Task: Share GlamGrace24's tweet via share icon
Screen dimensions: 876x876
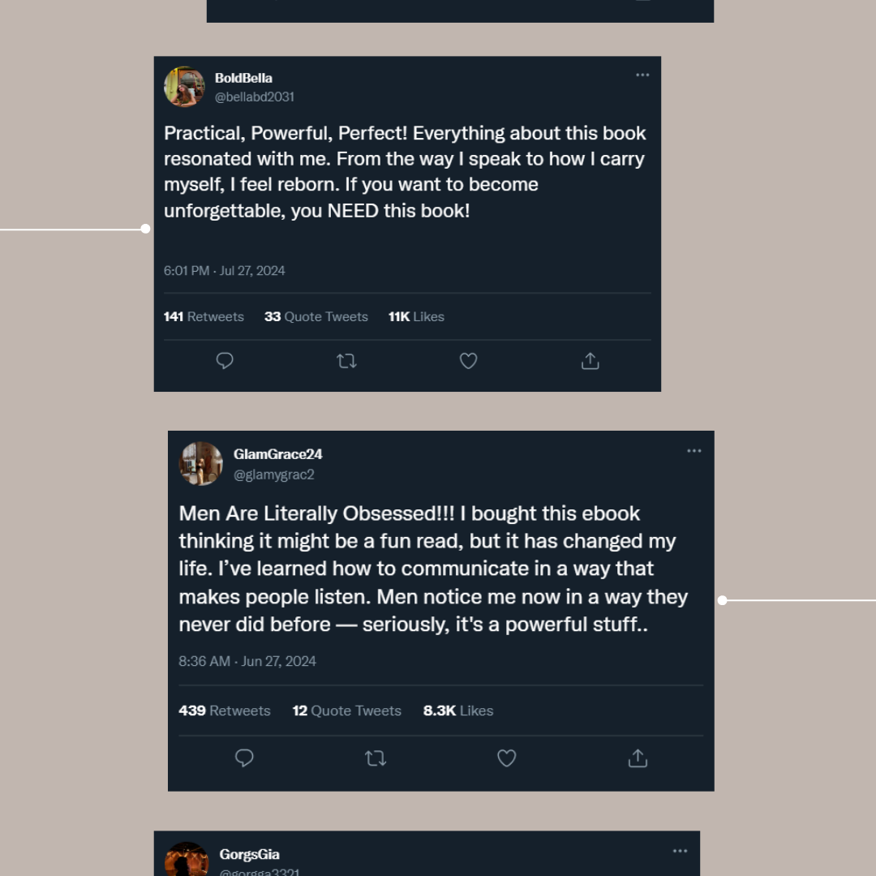Action: click(638, 758)
